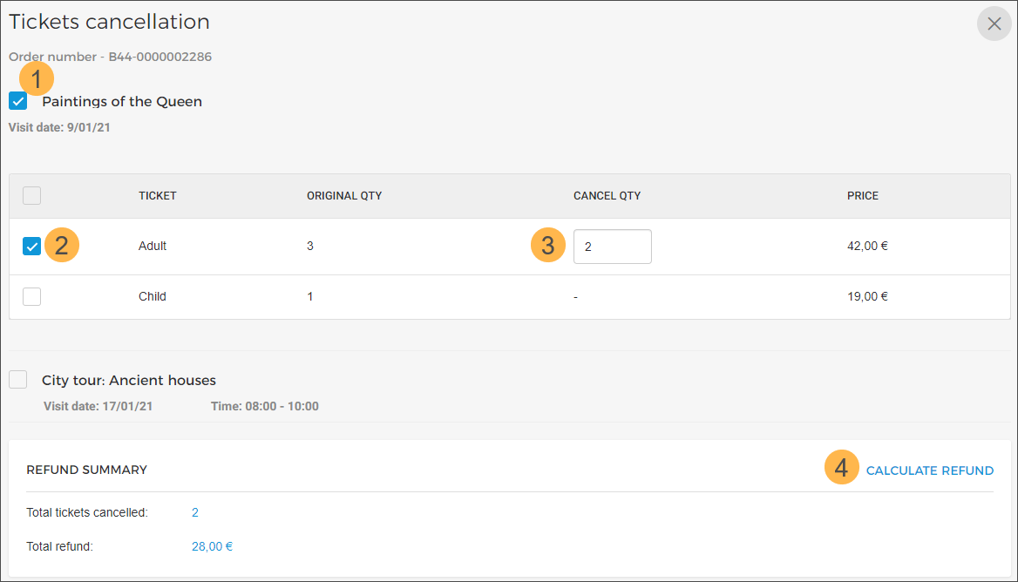Uncheck the Paintings of the Queen checkbox
This screenshot has height=582, width=1018.
(x=18, y=101)
